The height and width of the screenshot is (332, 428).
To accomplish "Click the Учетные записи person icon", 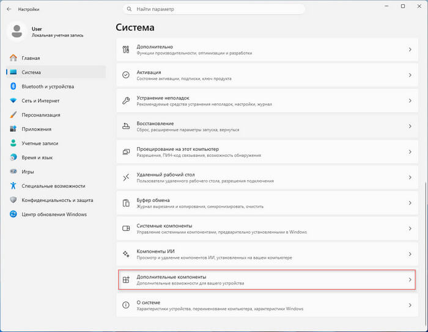I will (x=13, y=143).
